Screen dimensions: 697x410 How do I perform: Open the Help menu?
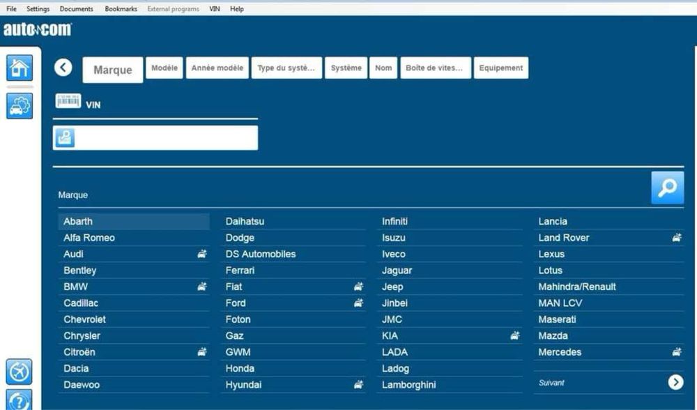(x=237, y=8)
